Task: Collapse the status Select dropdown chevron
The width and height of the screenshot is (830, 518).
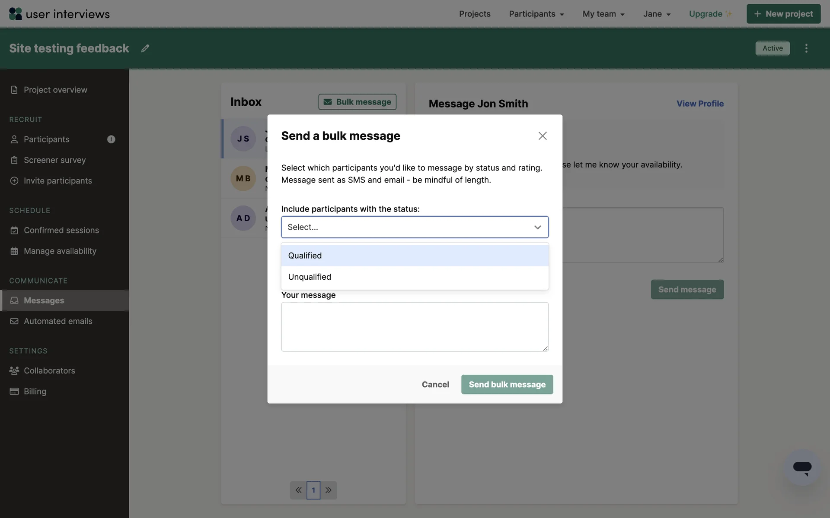Action: tap(537, 227)
